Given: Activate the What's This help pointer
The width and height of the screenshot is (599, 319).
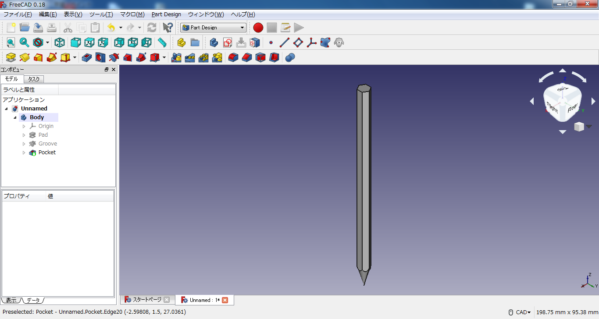Looking at the screenshot, I should [168, 28].
